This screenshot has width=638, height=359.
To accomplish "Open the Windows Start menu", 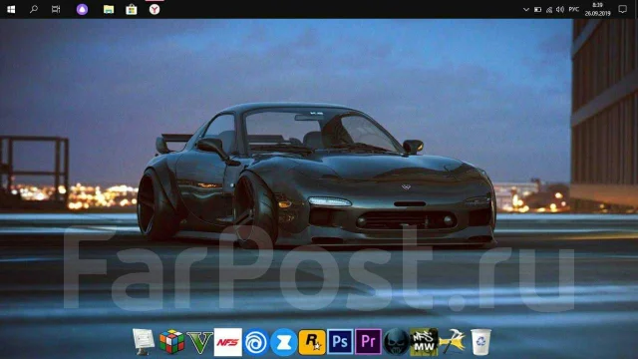I will click(x=11, y=9).
